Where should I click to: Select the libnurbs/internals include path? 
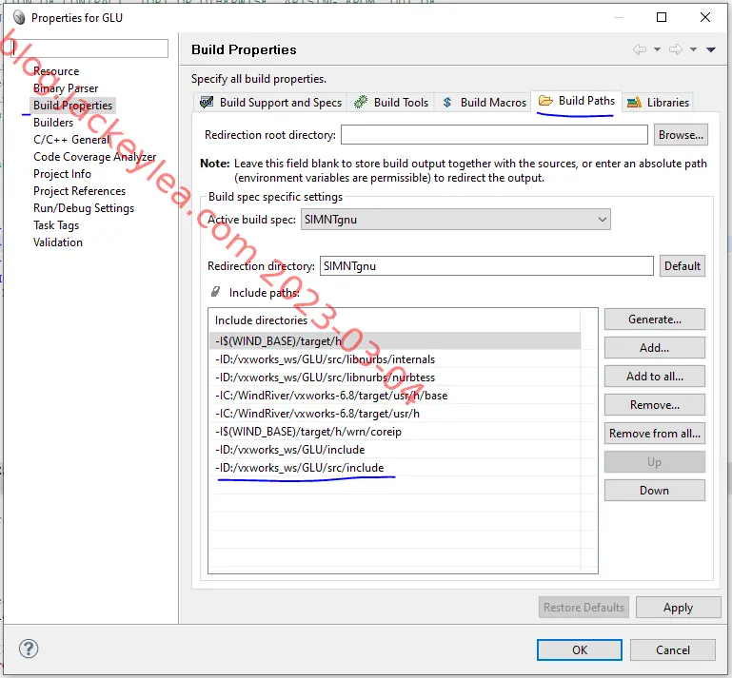[x=395, y=359]
